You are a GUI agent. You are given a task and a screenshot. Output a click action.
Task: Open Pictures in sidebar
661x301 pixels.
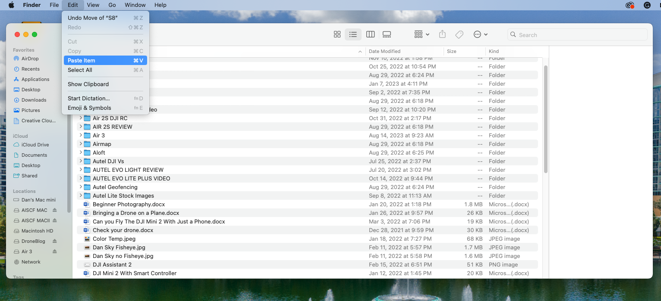tap(31, 110)
